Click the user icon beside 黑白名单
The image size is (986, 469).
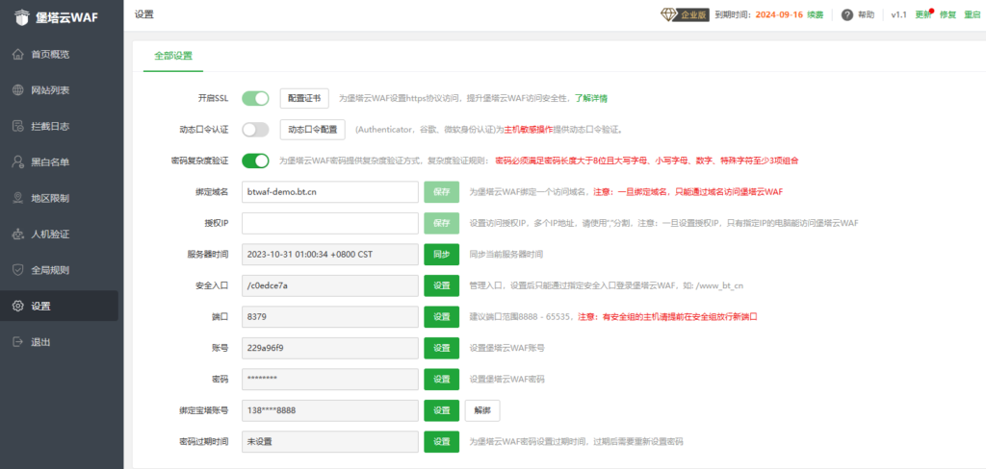click(x=18, y=162)
